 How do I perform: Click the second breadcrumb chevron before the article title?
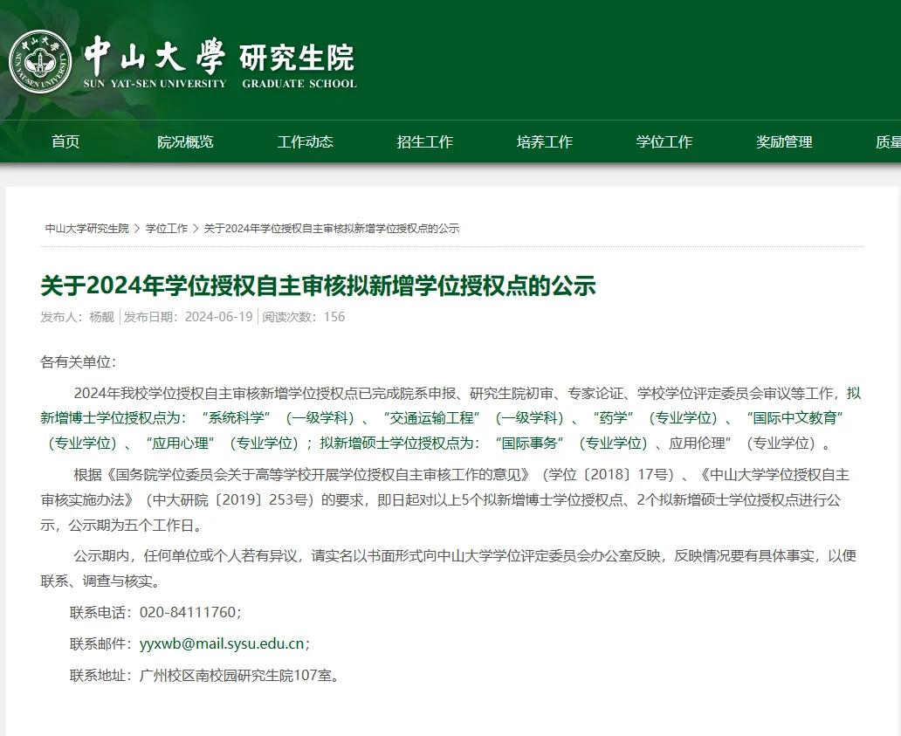pos(196,229)
